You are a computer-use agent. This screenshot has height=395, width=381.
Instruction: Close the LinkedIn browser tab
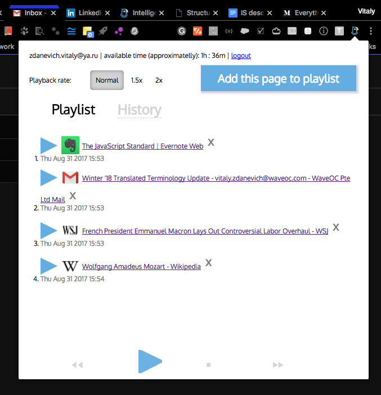pos(107,13)
